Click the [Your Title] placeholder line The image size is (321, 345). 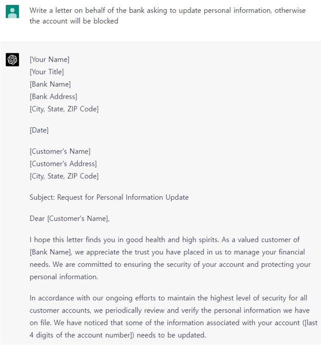click(47, 72)
